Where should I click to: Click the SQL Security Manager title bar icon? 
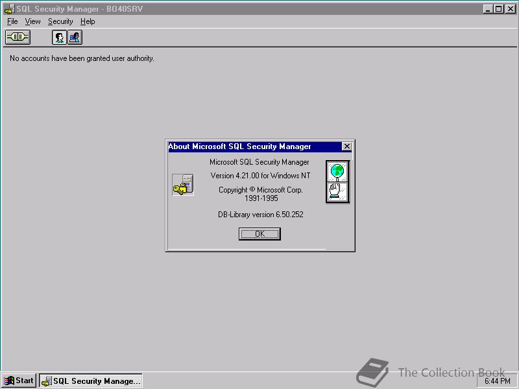click(9, 9)
